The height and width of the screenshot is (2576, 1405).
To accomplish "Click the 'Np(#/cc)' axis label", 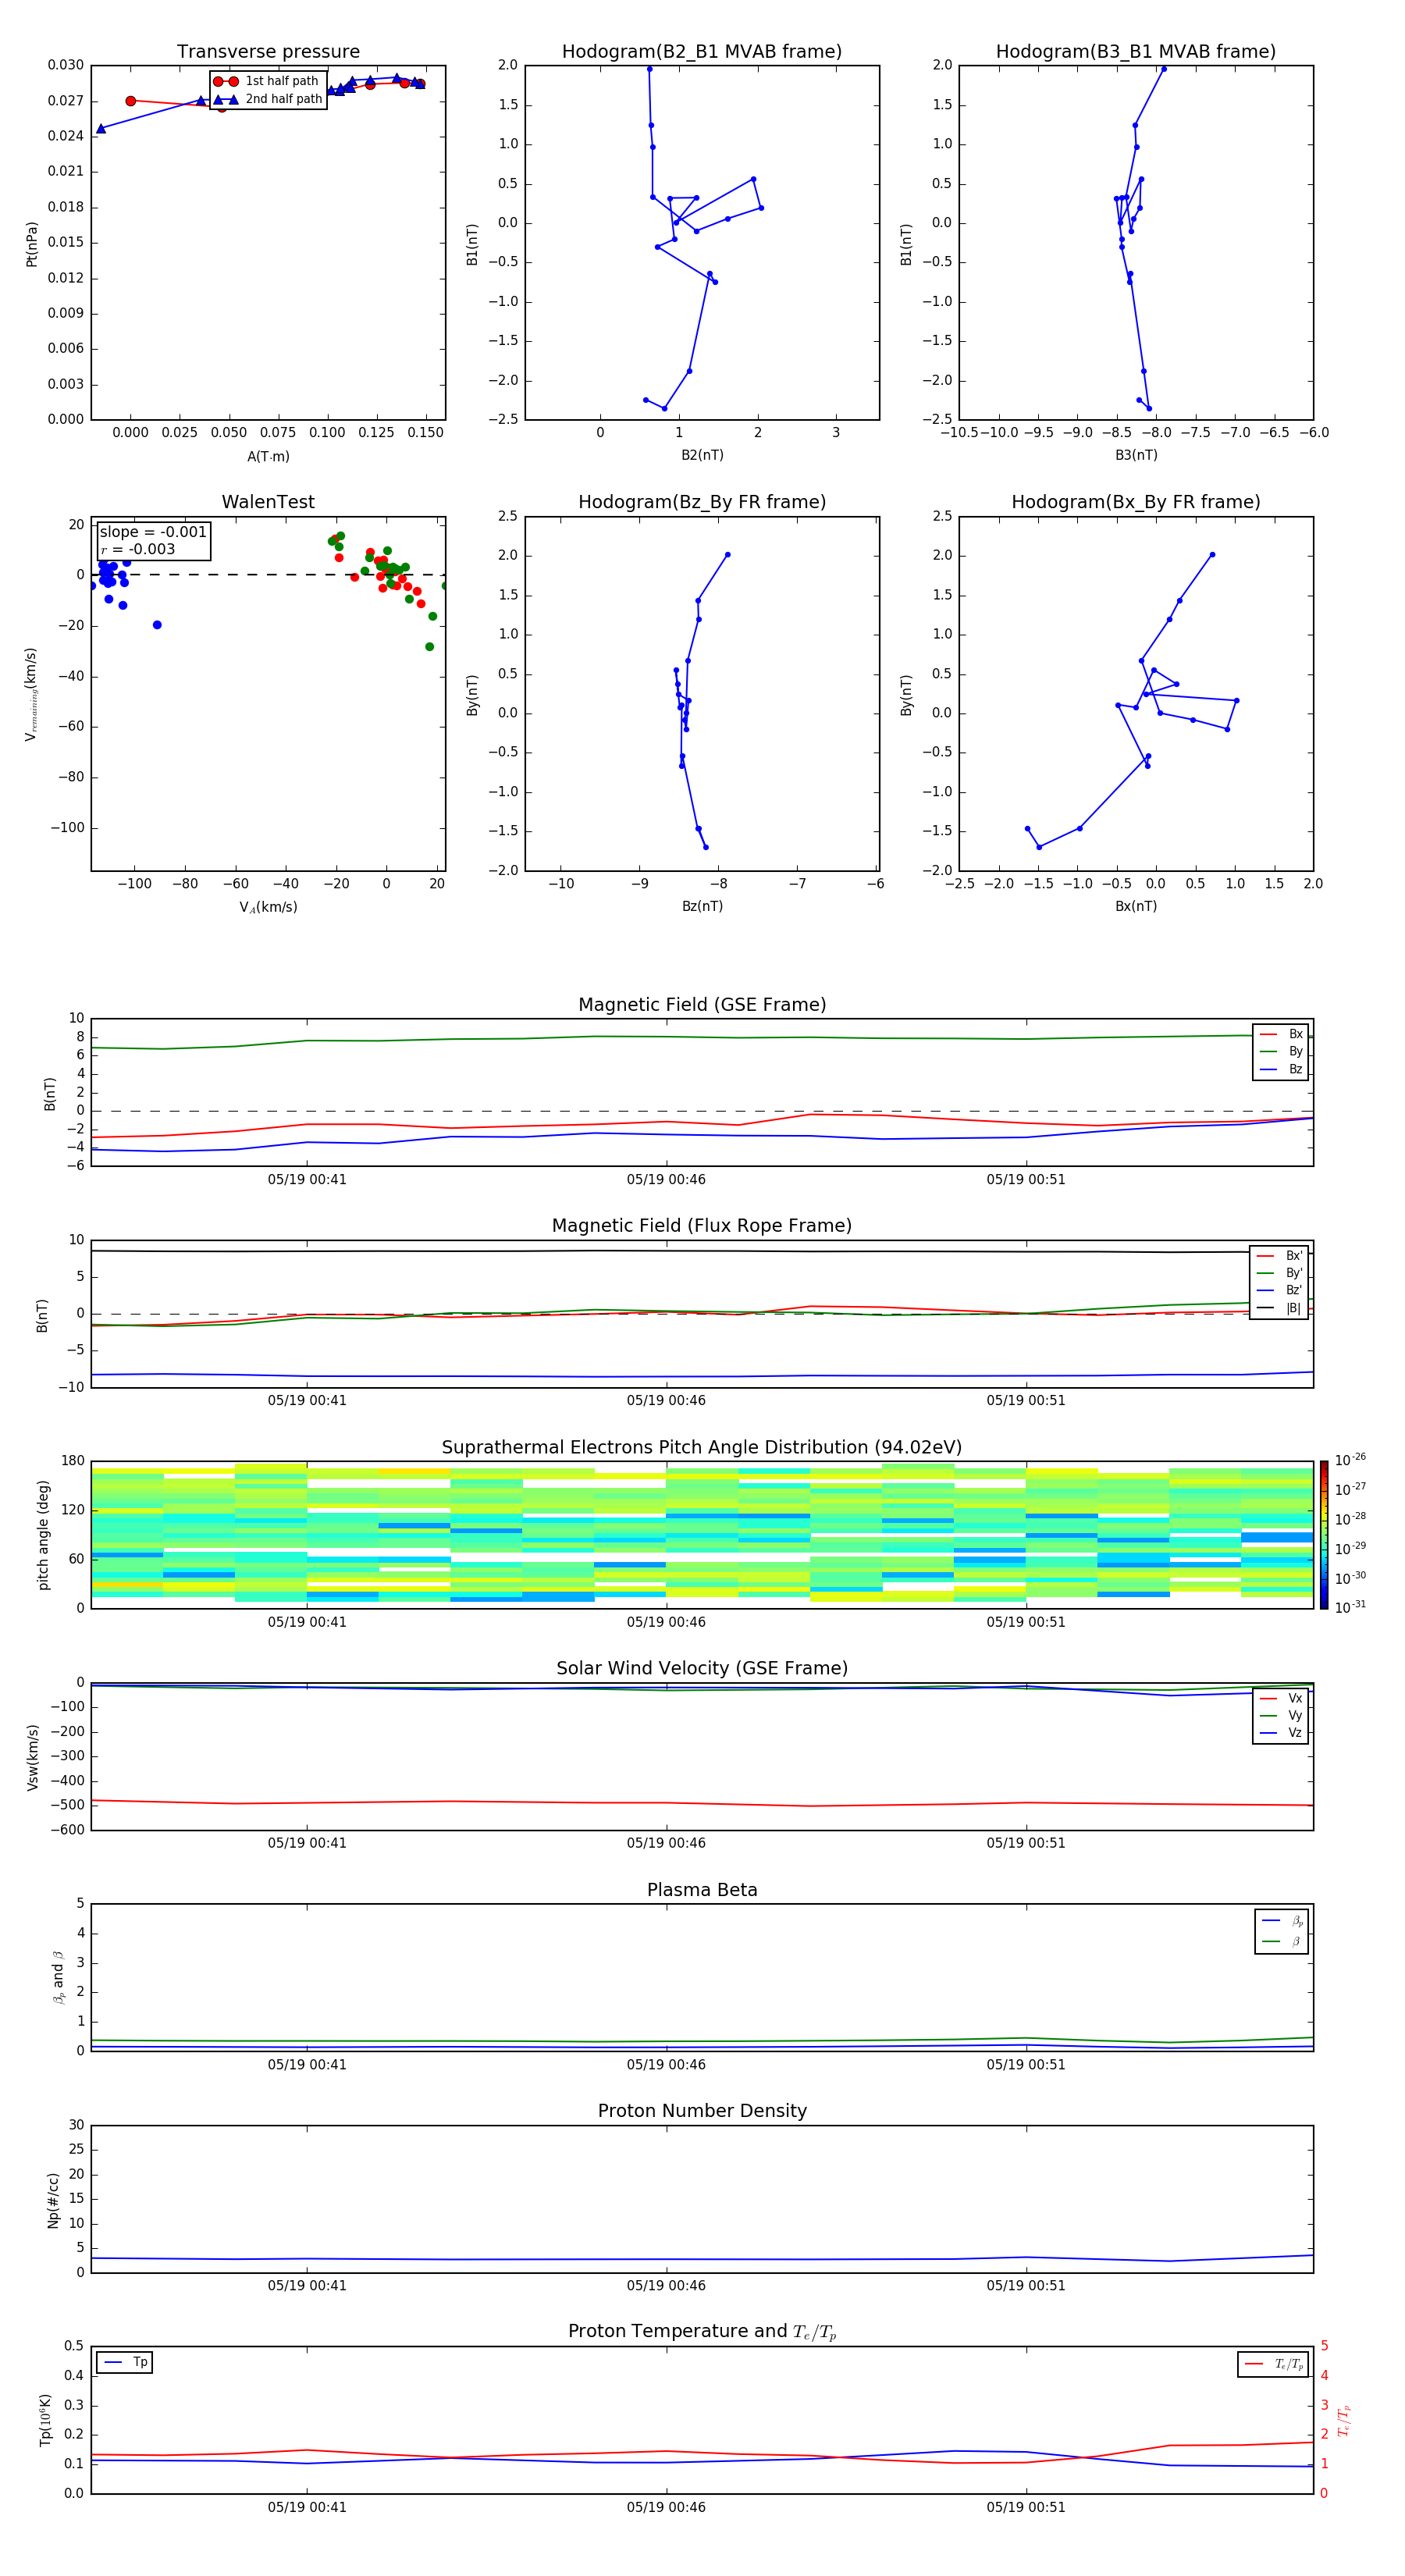I will pyautogui.click(x=53, y=2200).
